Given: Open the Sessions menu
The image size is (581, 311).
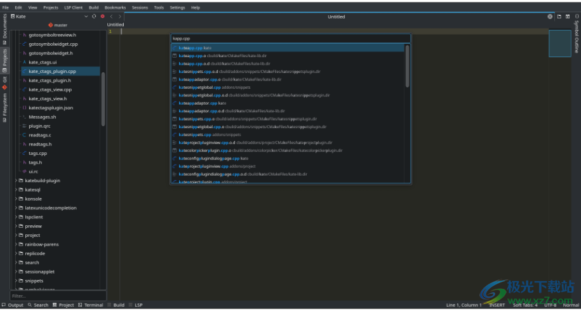Looking at the screenshot, I should tap(140, 8).
